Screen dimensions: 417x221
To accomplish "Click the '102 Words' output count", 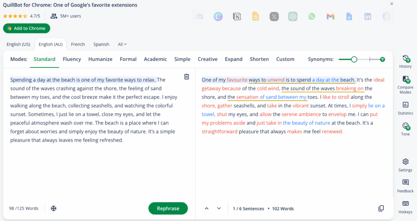I will 283,209.
